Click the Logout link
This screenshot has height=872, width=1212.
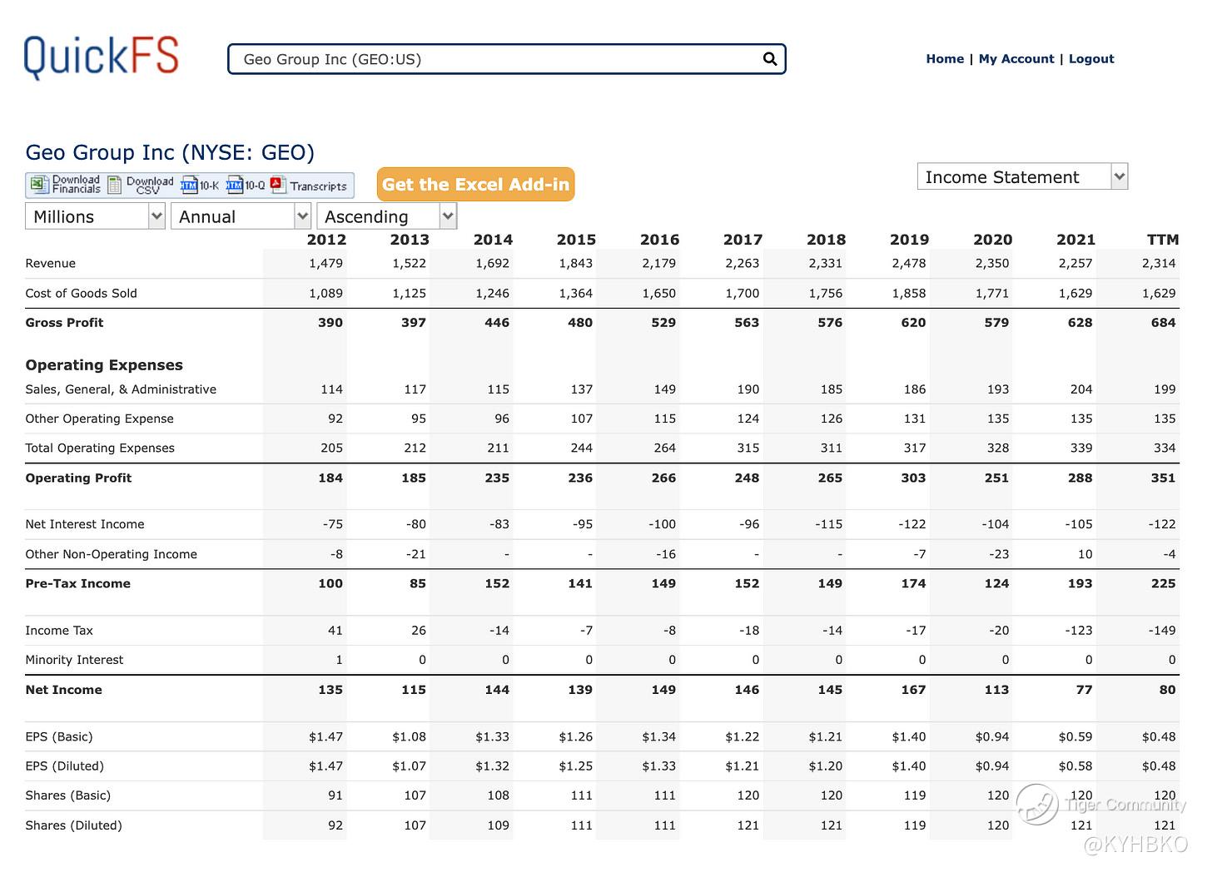(x=1091, y=59)
